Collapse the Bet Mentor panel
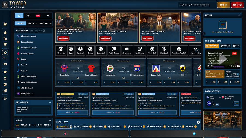 (x=50, y=102)
